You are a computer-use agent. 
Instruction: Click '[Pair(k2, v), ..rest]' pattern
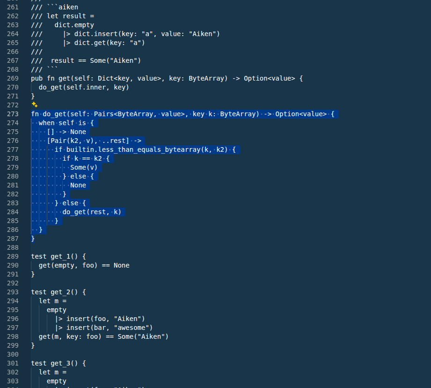point(88,141)
